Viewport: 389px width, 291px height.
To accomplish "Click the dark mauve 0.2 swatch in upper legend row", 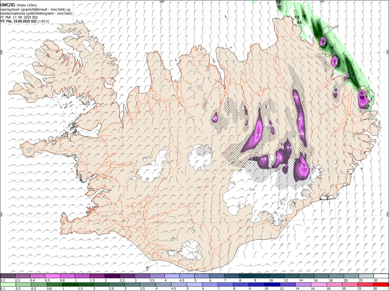I will coord(8,276).
